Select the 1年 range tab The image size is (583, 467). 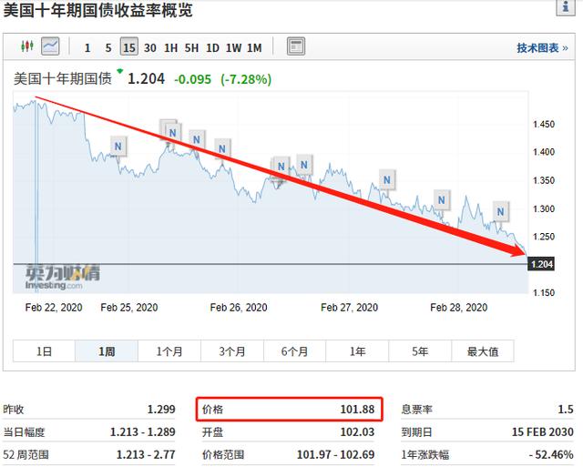[x=357, y=351]
